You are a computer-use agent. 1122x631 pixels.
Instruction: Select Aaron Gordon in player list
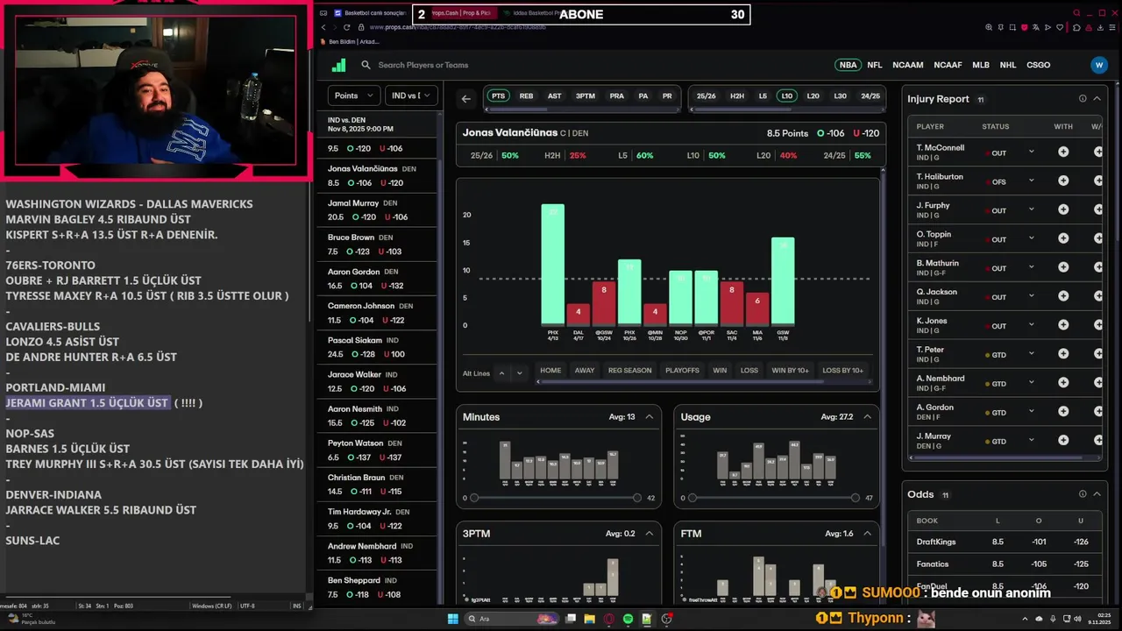(x=377, y=279)
